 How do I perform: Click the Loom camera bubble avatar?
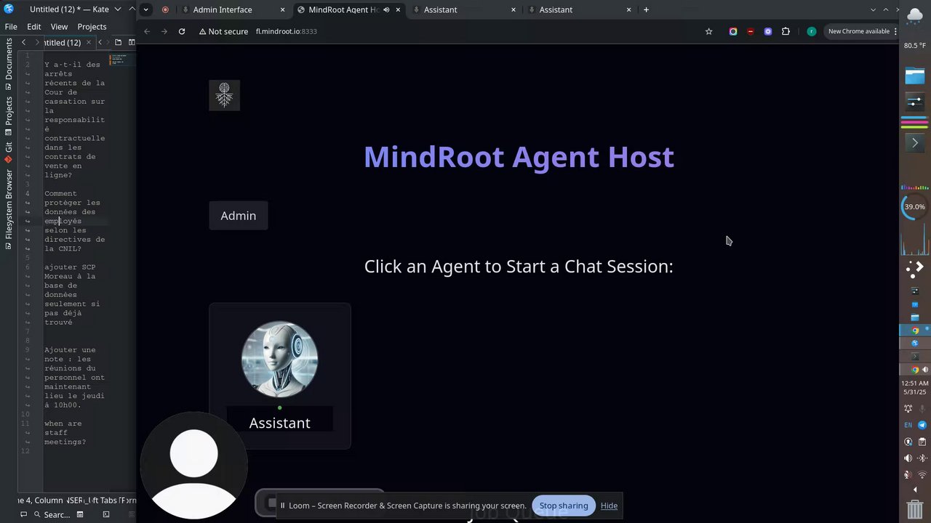pyautogui.click(x=193, y=465)
